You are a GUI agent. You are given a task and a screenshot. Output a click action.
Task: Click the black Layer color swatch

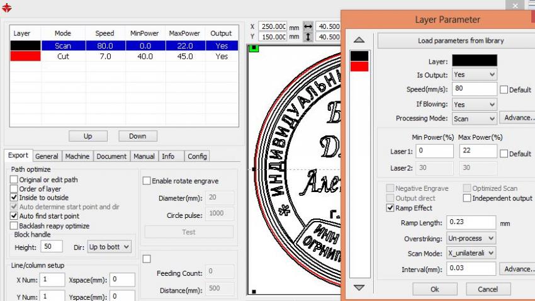click(473, 60)
